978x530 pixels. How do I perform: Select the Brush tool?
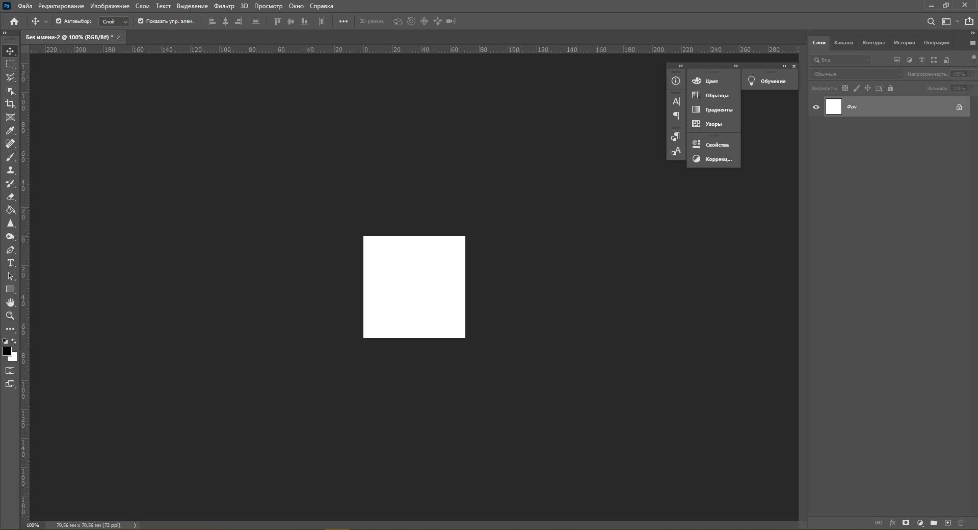10,157
